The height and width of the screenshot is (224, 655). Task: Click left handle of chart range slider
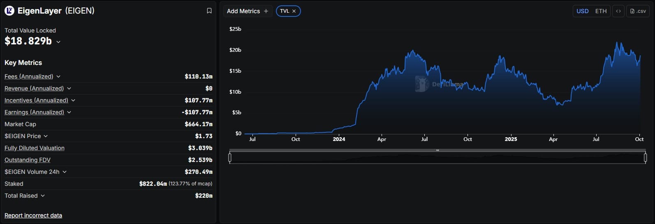coord(230,157)
